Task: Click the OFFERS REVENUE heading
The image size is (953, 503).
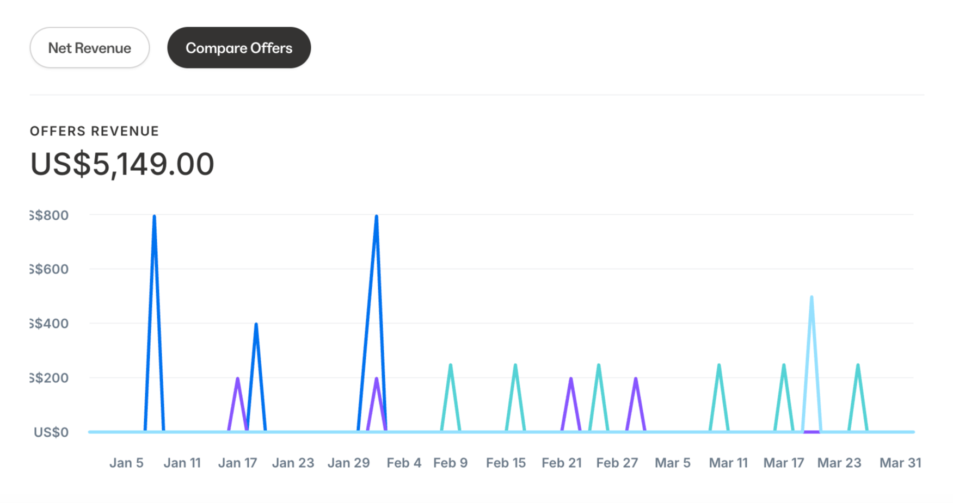Action: (x=94, y=131)
